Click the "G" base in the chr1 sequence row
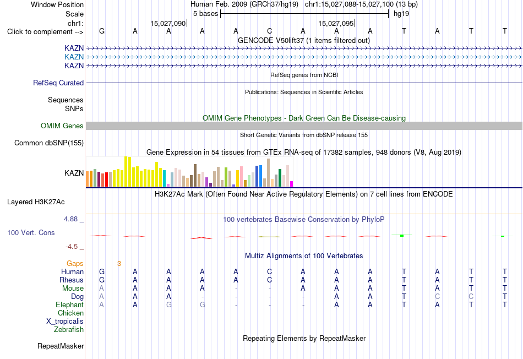Screen dimensions: 523x359 [x=102, y=31]
